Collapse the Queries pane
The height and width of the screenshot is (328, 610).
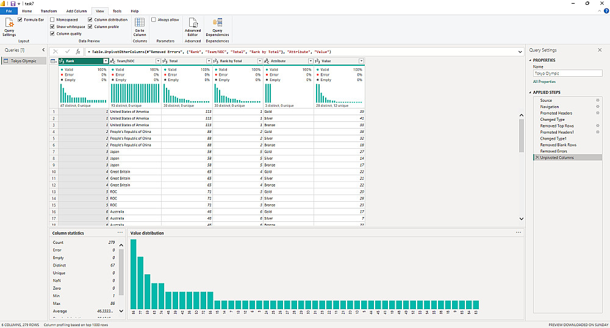tap(43, 50)
